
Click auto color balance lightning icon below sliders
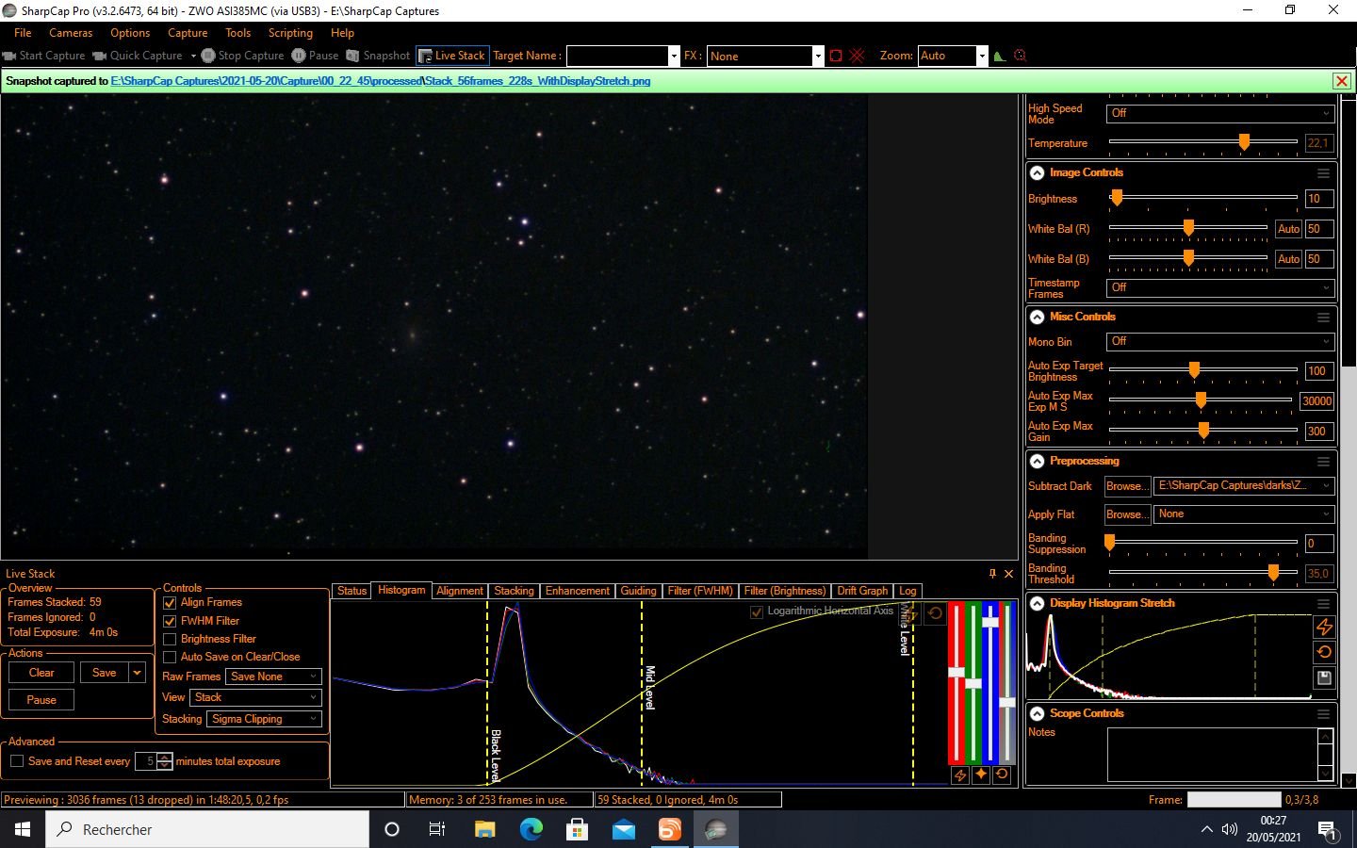(x=959, y=775)
